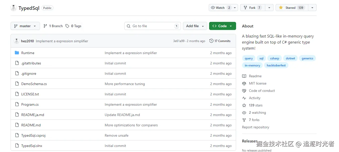Toggle the Starred button to unstar
The image size is (339, 152).
click(x=291, y=8)
